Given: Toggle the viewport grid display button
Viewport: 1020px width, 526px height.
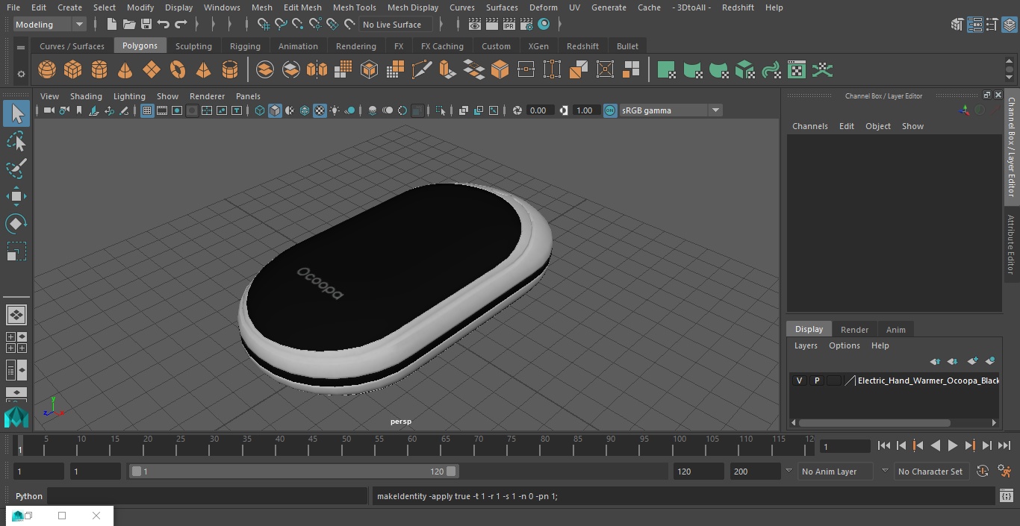Looking at the screenshot, I should [147, 110].
